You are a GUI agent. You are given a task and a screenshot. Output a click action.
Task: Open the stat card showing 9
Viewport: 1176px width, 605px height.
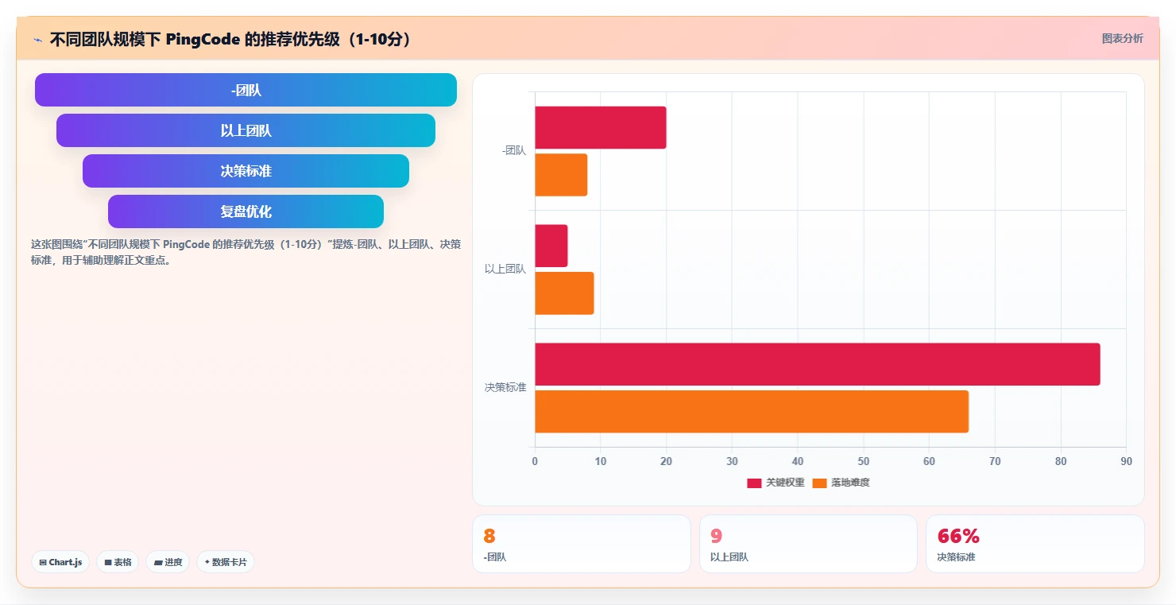808,544
